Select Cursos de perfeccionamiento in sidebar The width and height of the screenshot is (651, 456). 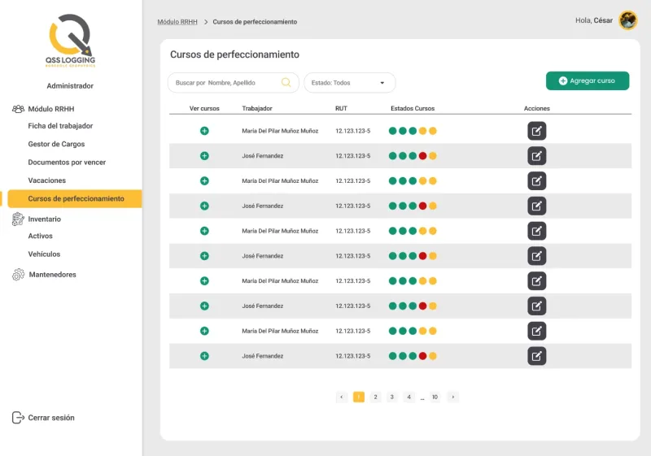(75, 198)
